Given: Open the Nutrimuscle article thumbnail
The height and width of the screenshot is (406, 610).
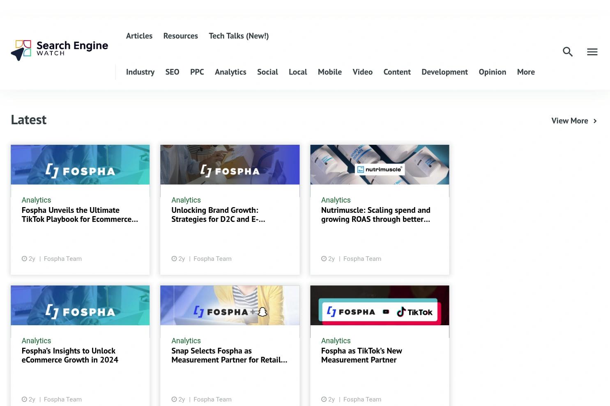Looking at the screenshot, I should click(x=380, y=164).
